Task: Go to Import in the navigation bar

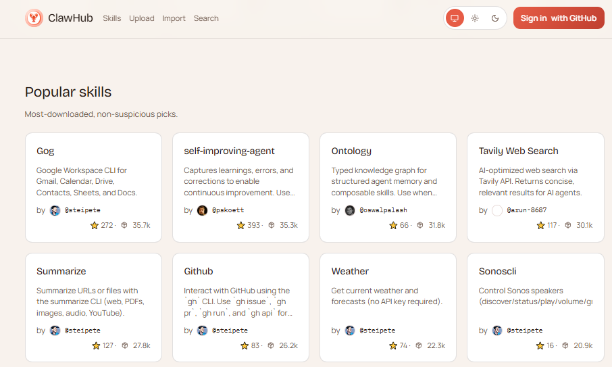Action: click(x=174, y=18)
